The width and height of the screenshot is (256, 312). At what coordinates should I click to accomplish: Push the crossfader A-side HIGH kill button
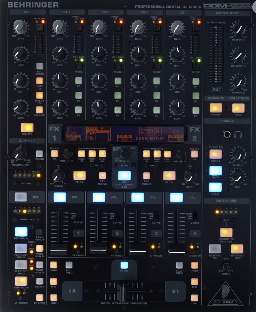(x=54, y=265)
